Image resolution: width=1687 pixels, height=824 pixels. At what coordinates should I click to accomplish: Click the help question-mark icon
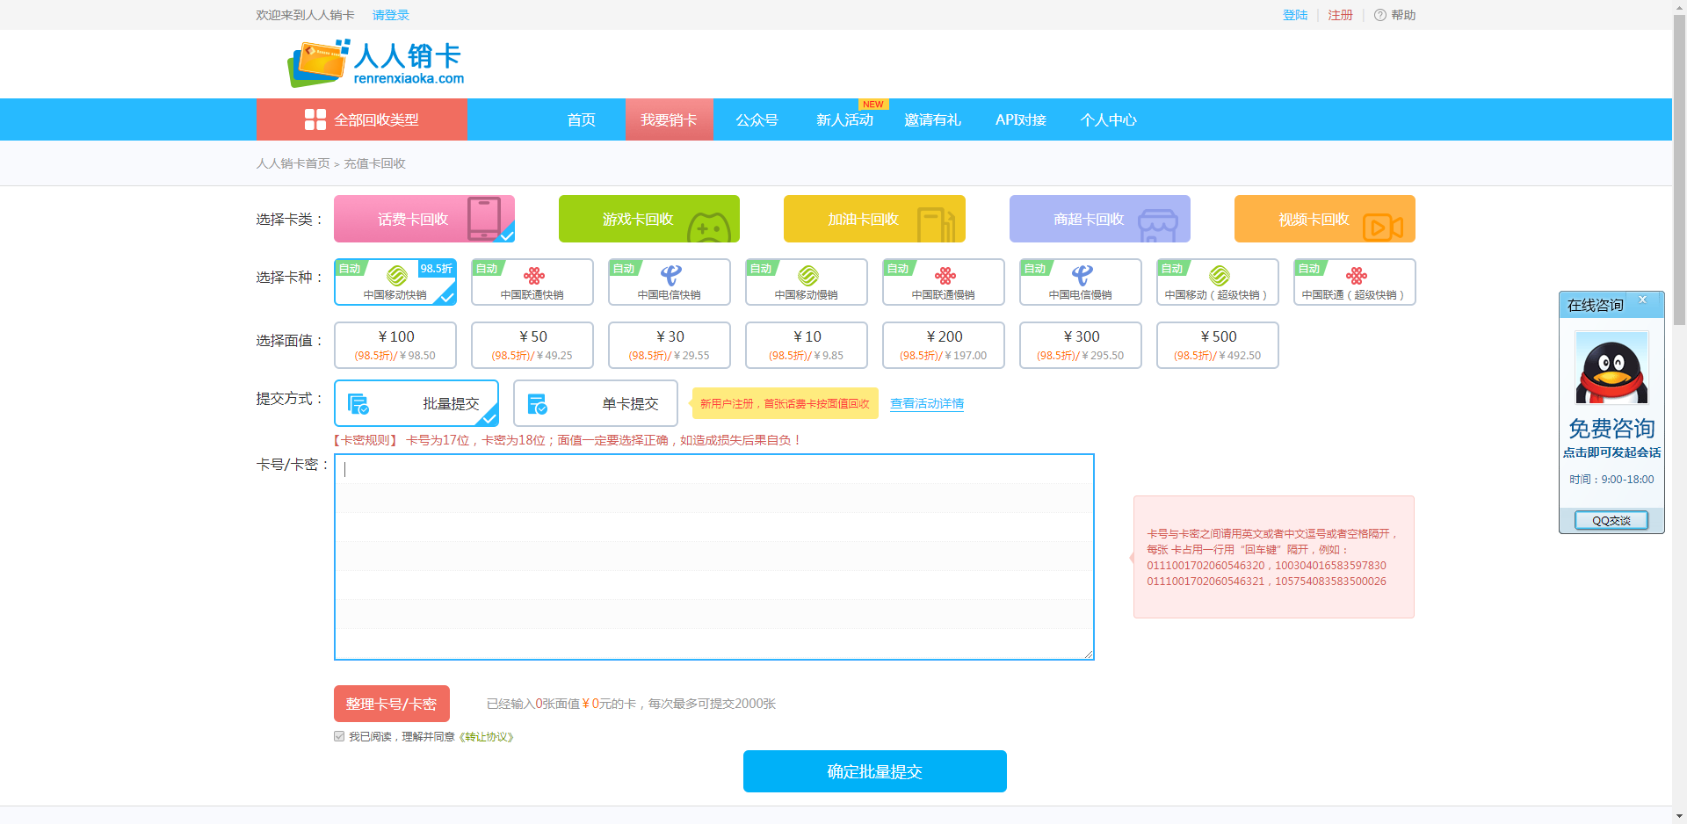click(1380, 15)
